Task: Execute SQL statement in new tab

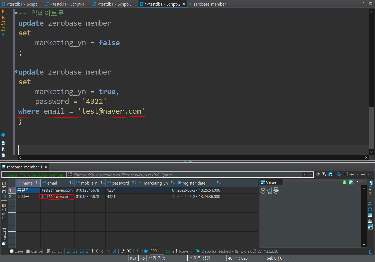Action: 3,17
